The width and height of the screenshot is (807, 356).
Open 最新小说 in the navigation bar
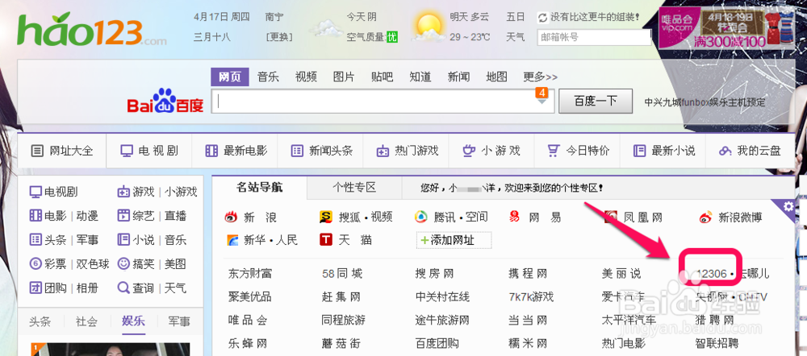pos(663,151)
